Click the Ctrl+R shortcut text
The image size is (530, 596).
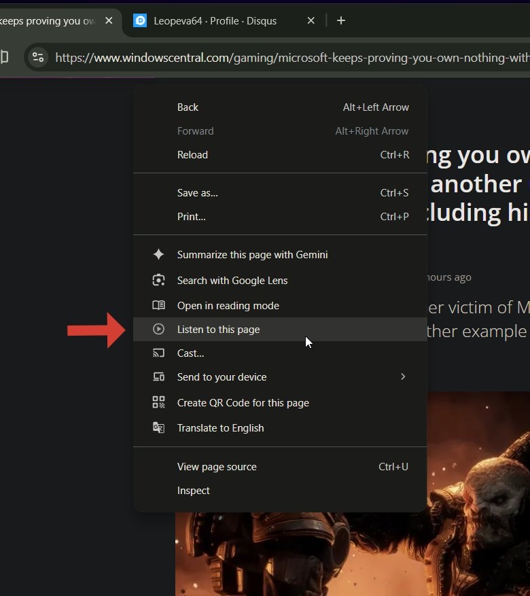coord(395,155)
